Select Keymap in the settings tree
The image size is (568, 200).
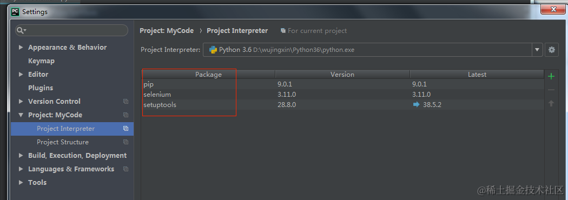[41, 61]
